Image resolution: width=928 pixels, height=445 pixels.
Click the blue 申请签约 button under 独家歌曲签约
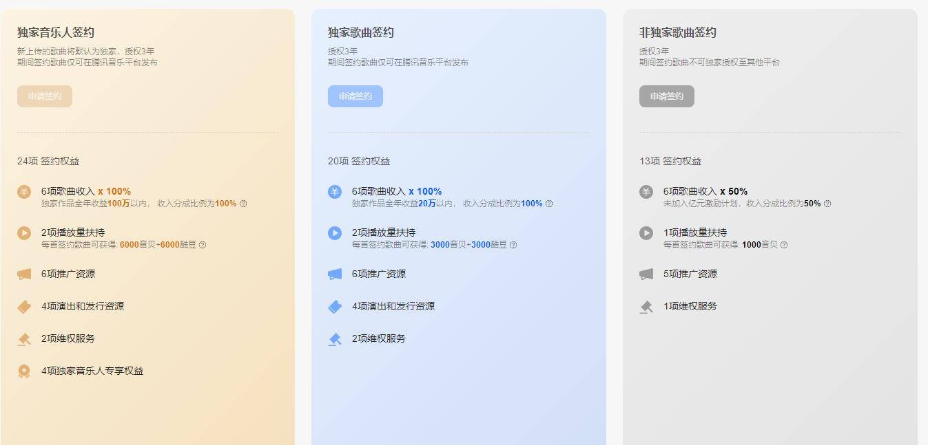coord(355,96)
